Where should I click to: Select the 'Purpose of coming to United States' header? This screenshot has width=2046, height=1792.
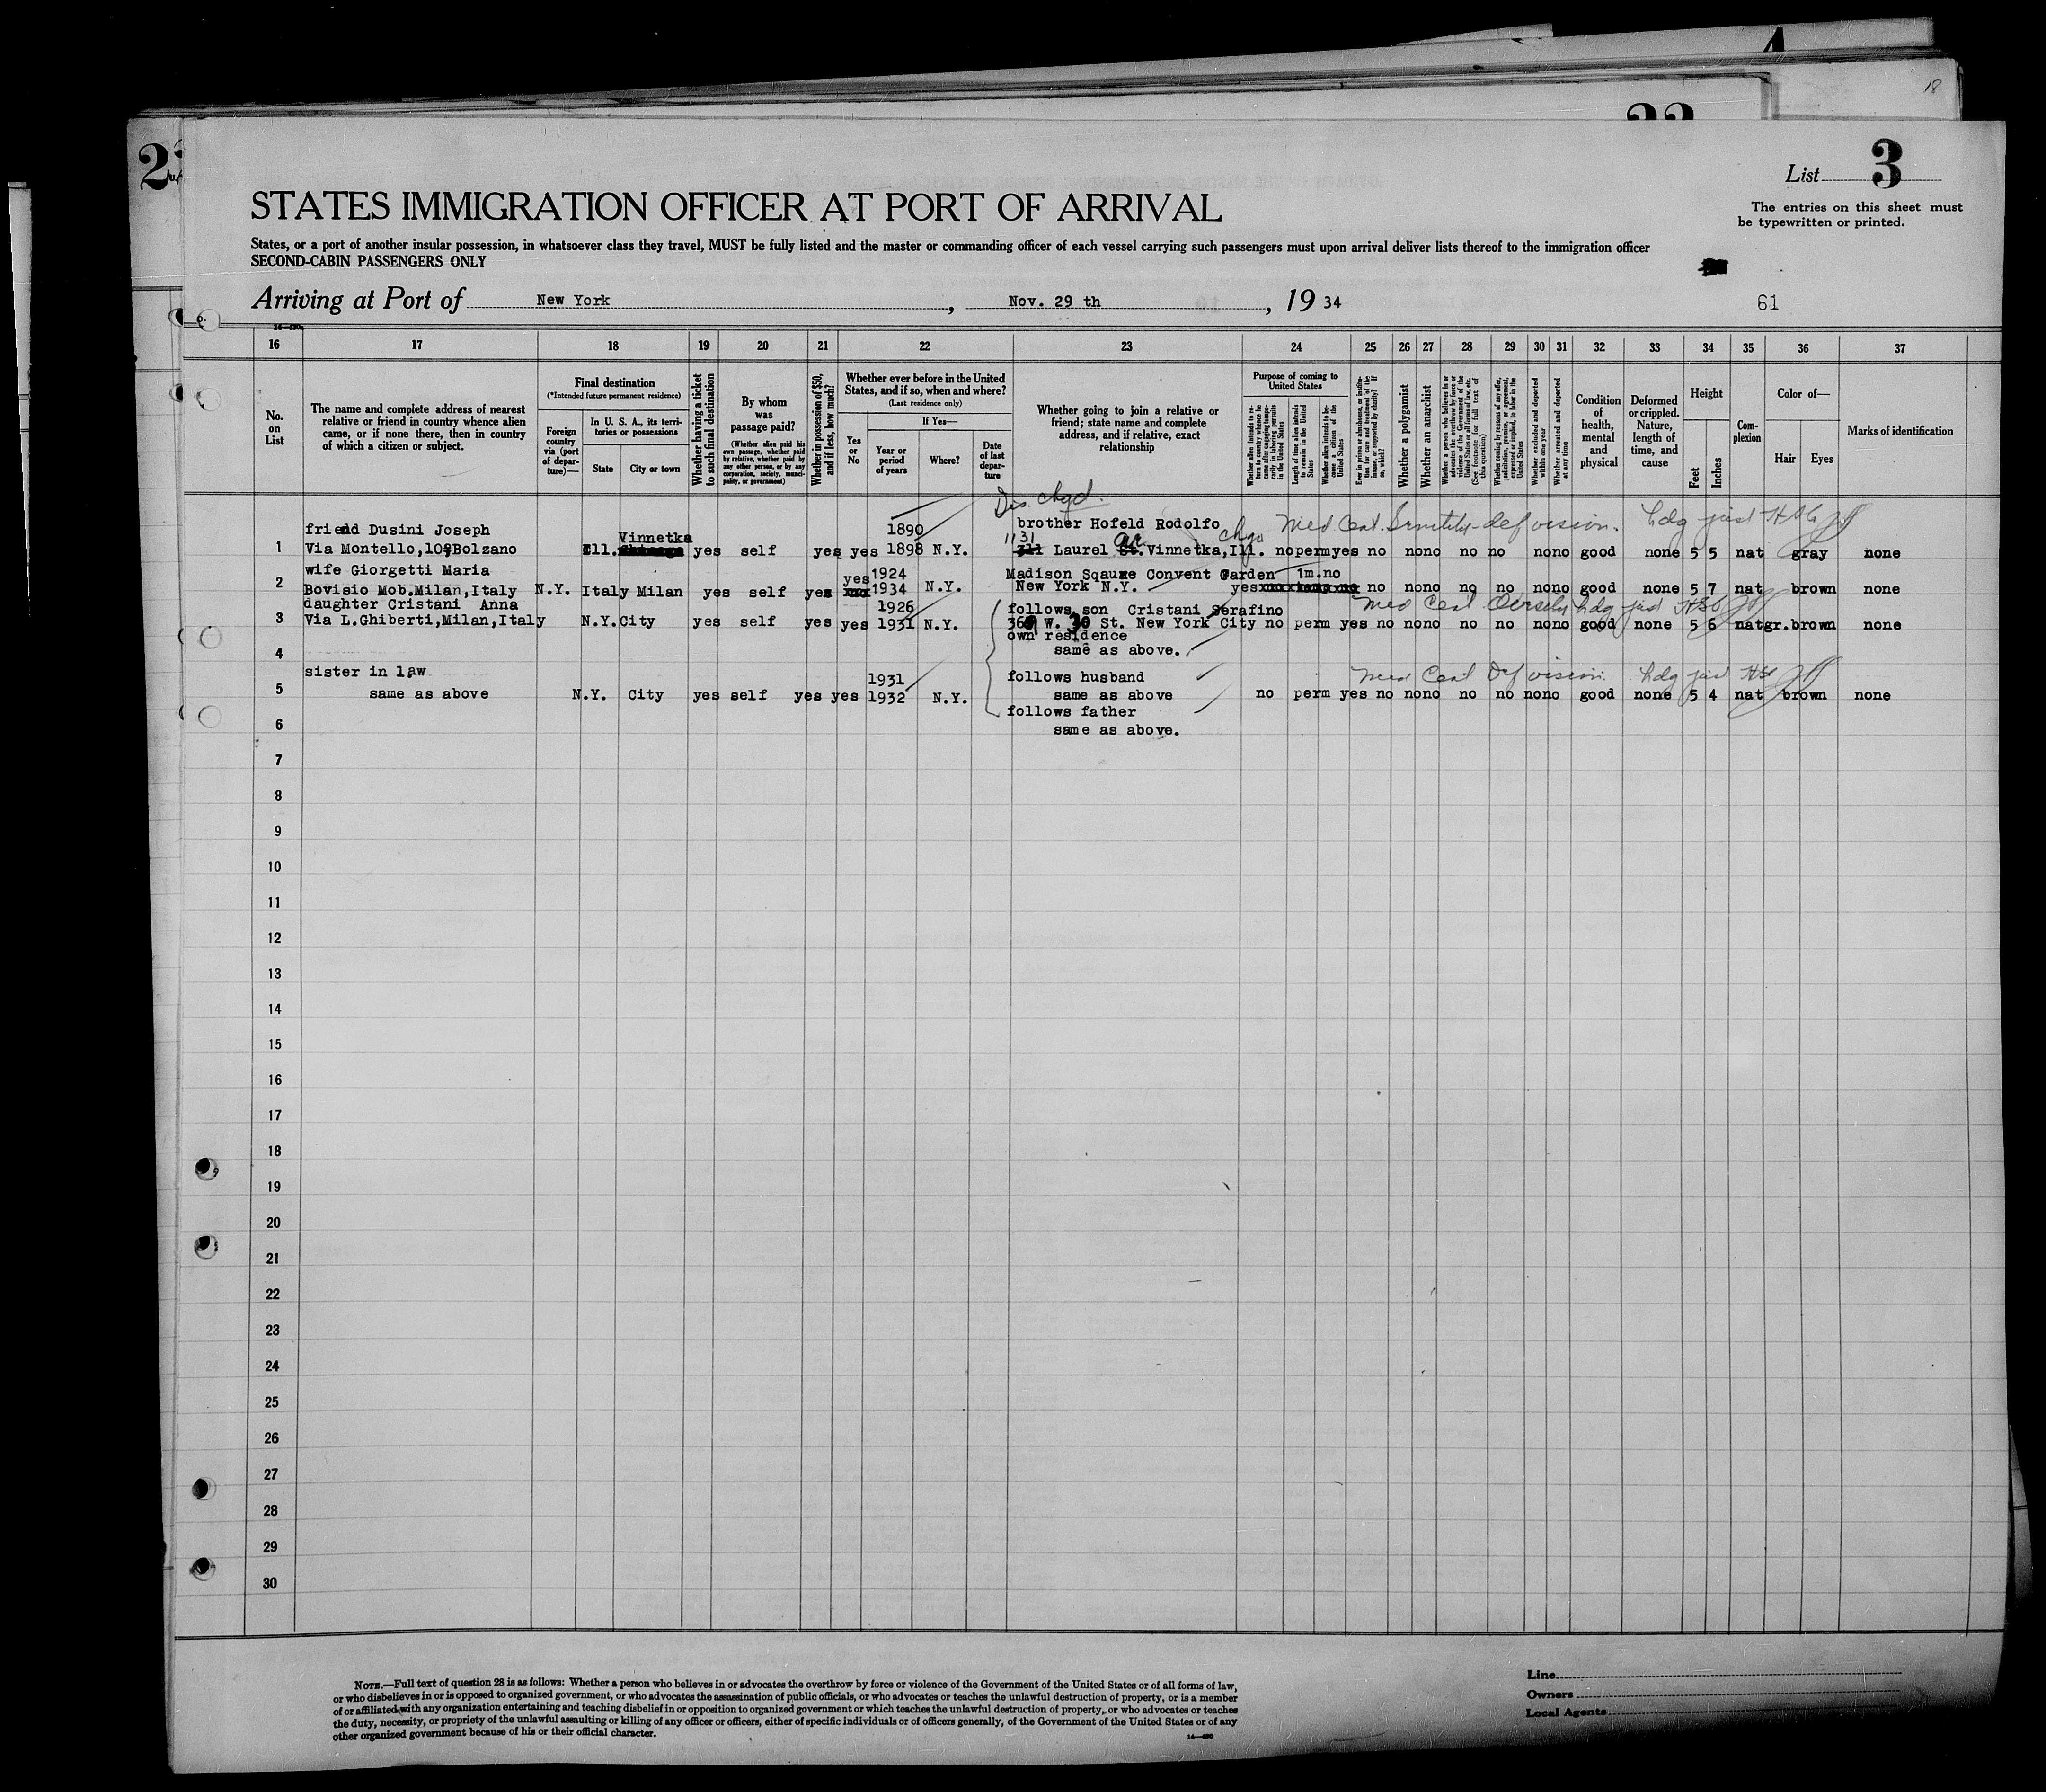click(x=1295, y=380)
